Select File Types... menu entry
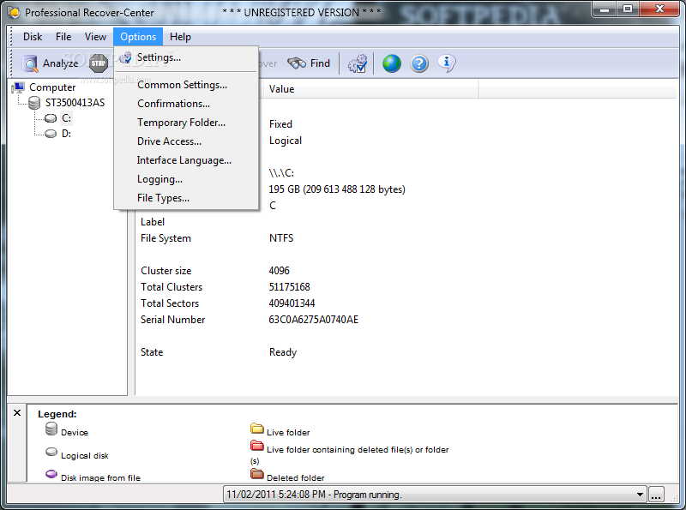 click(x=186, y=198)
